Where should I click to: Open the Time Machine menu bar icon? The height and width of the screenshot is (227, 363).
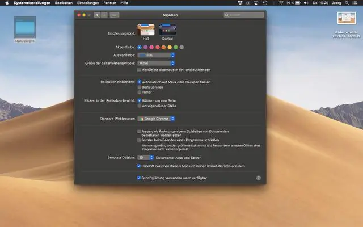coord(265,3)
